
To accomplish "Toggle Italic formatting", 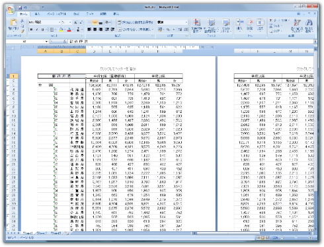I will click(x=37, y=30).
